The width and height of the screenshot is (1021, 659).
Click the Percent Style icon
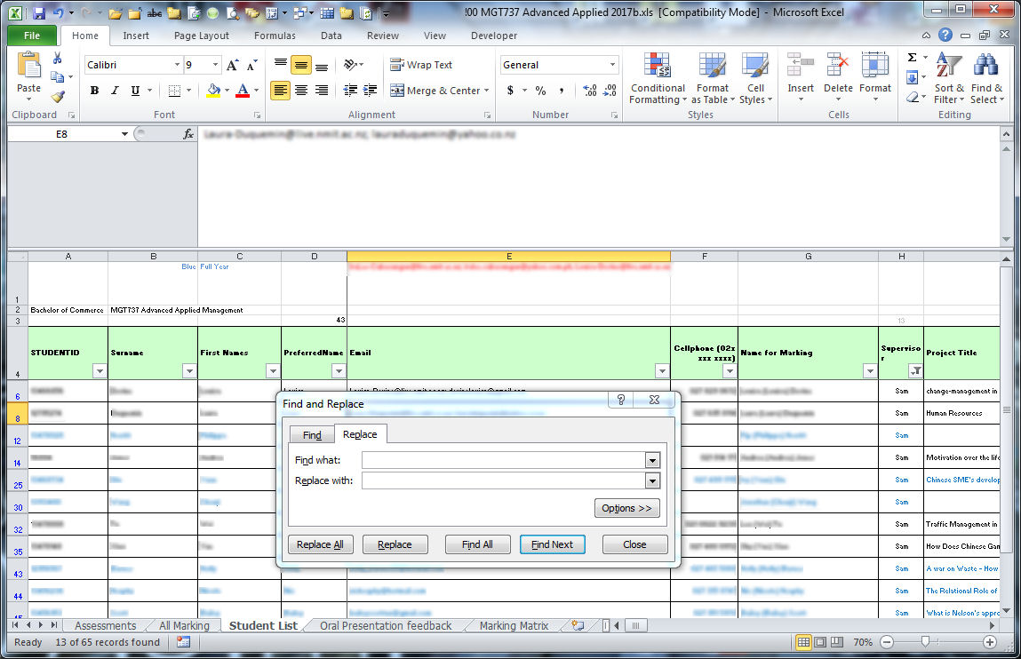(x=539, y=90)
